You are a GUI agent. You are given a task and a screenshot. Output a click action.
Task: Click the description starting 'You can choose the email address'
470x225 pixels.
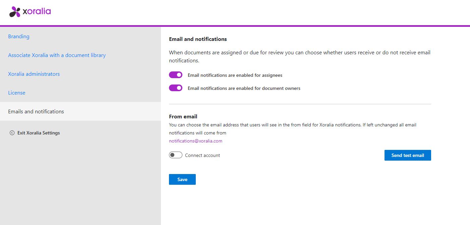pyautogui.click(x=293, y=129)
